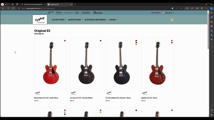Click Jim James ES-335 walnut guitar image
Image resolution: width=214 pixels, height=120 pixels.
click(86, 63)
